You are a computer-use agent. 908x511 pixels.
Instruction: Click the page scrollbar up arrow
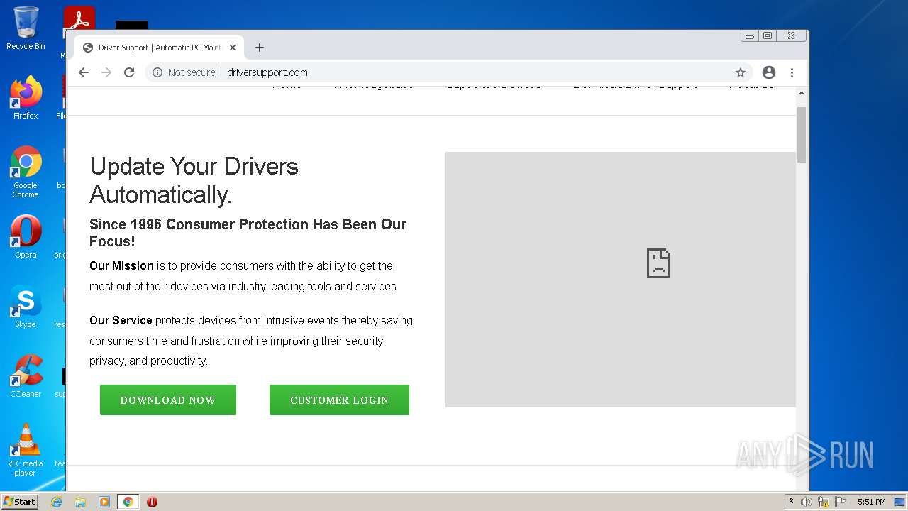[802, 93]
